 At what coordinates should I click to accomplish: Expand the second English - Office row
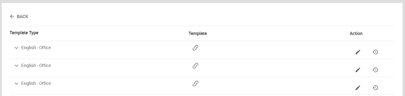coord(17,66)
